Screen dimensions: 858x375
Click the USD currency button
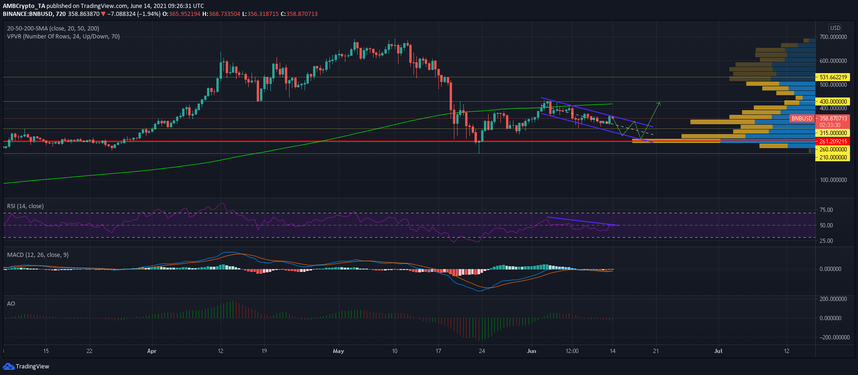tap(835, 28)
